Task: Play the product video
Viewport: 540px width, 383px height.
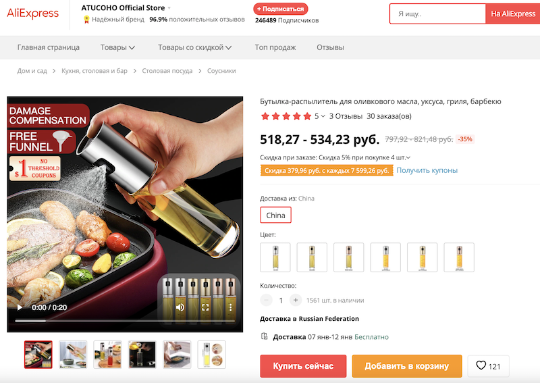Action: 20,307
